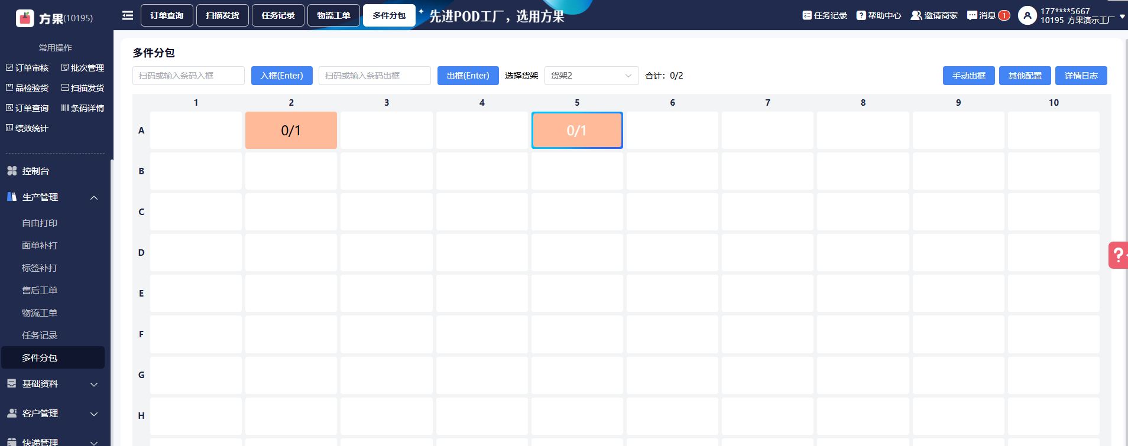
Task: Click the 手动出框 button
Action: click(969, 76)
